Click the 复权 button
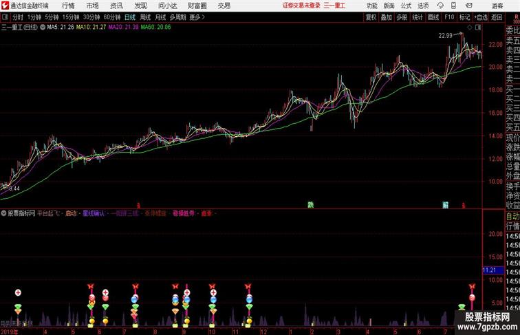Screen dimensions: 520x335 (371, 17)
